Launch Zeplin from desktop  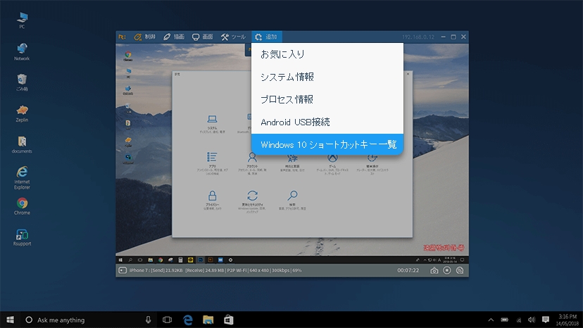pyautogui.click(x=22, y=113)
